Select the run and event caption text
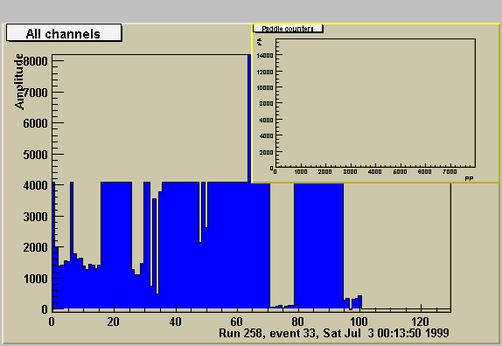502x346 pixels. [334, 333]
